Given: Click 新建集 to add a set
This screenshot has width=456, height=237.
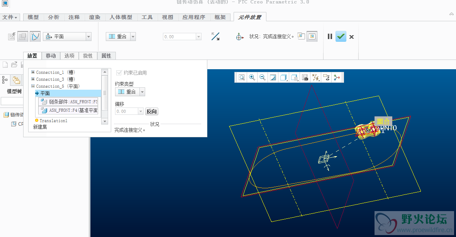Looking at the screenshot, I should click(x=40, y=127).
